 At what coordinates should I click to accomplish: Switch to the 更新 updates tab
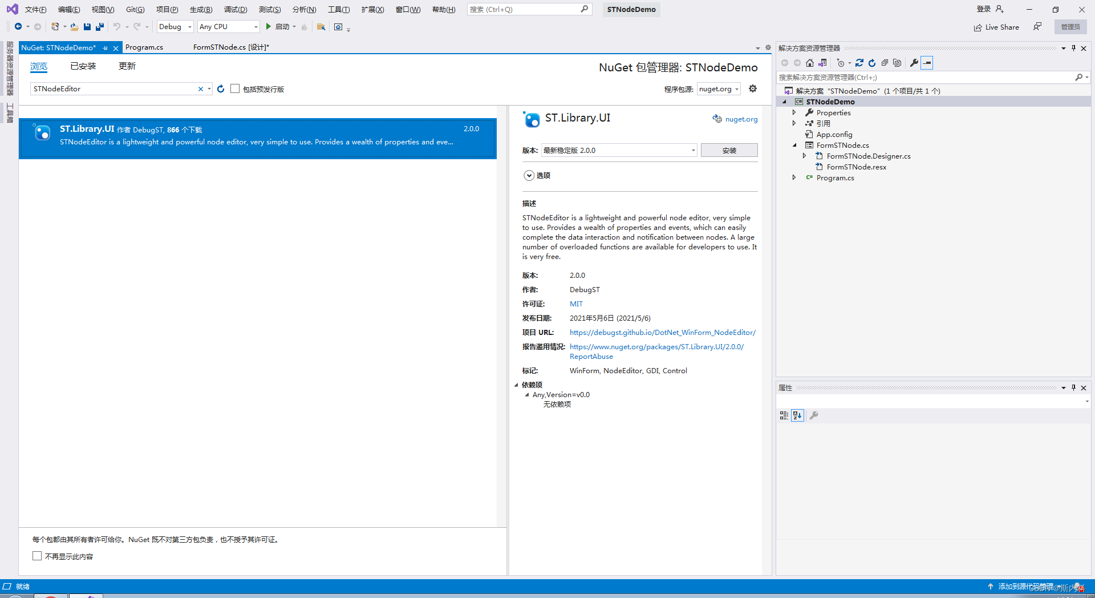[x=127, y=66]
